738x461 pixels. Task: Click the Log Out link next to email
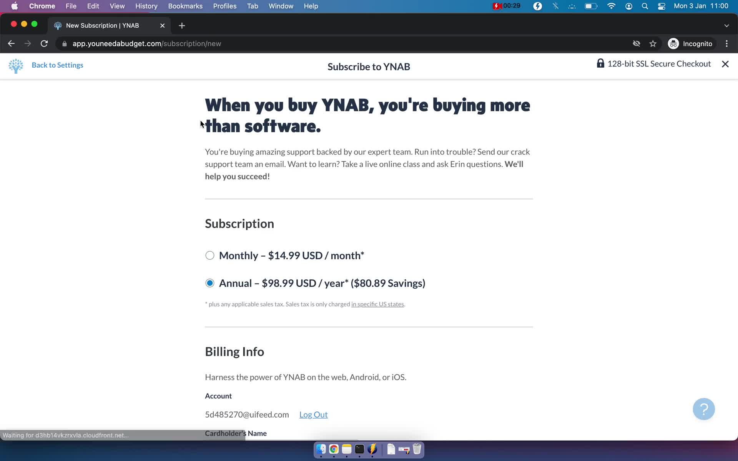coord(314,414)
